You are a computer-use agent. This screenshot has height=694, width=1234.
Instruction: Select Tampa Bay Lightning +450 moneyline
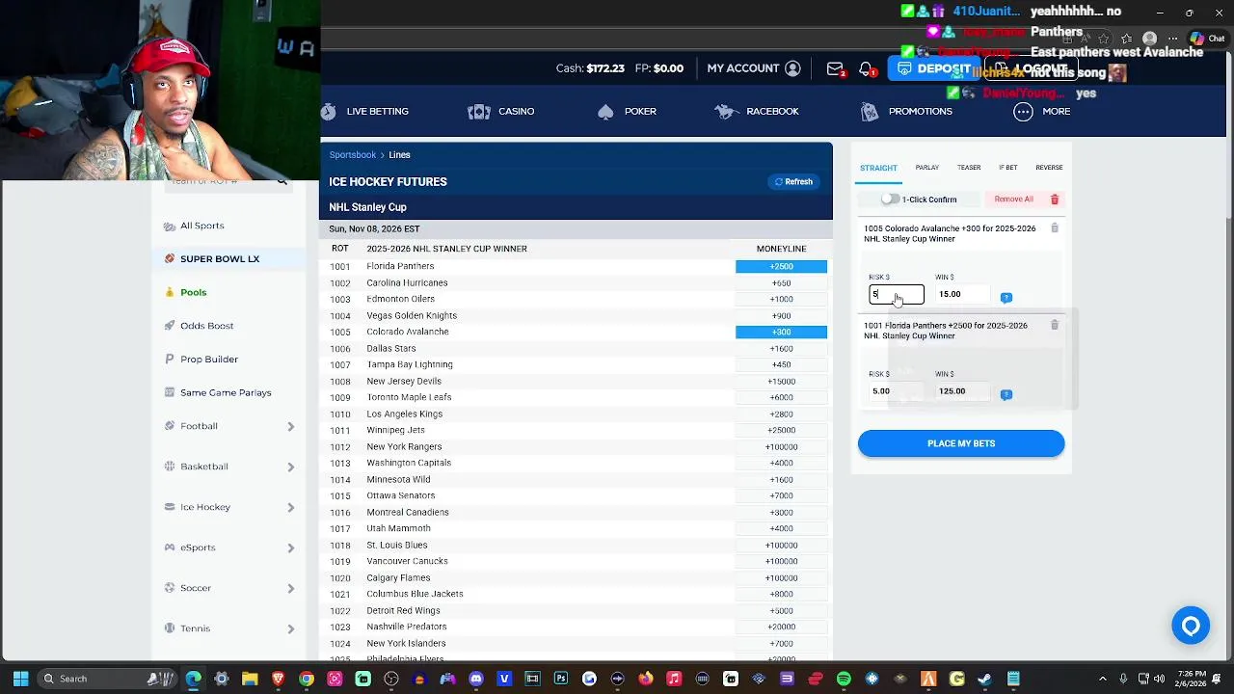point(781,364)
